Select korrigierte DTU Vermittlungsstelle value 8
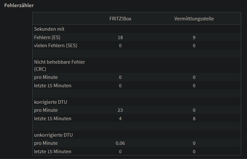 tap(194, 119)
